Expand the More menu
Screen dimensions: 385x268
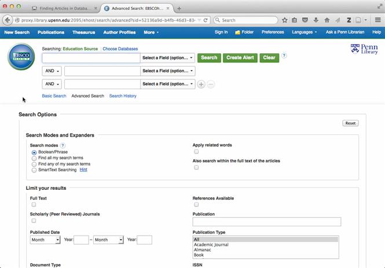(151, 32)
